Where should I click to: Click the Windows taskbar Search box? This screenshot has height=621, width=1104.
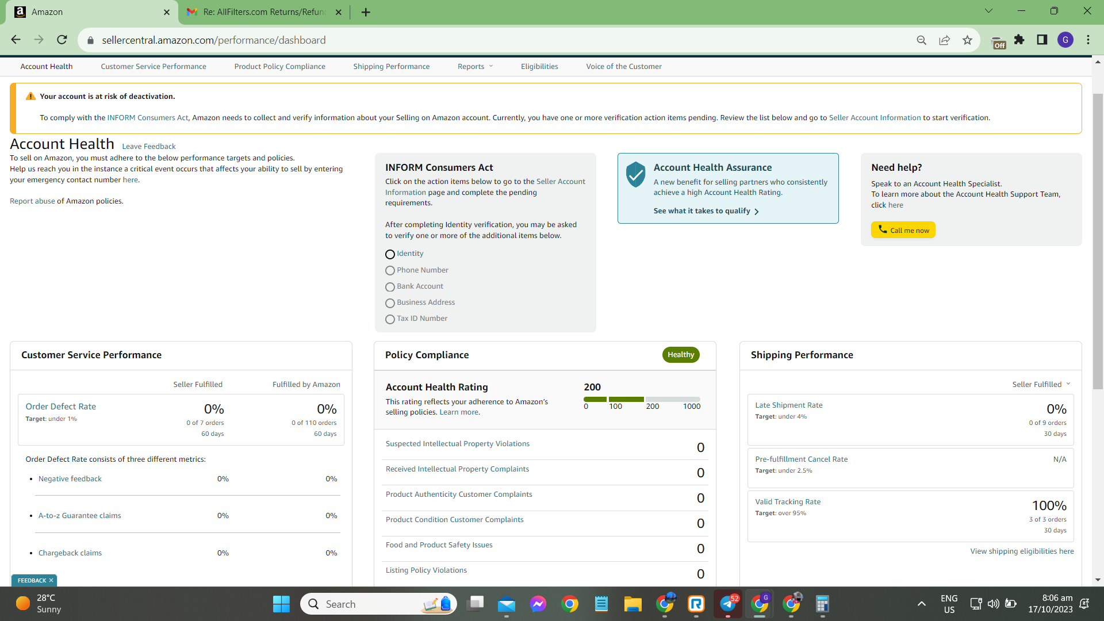378,604
